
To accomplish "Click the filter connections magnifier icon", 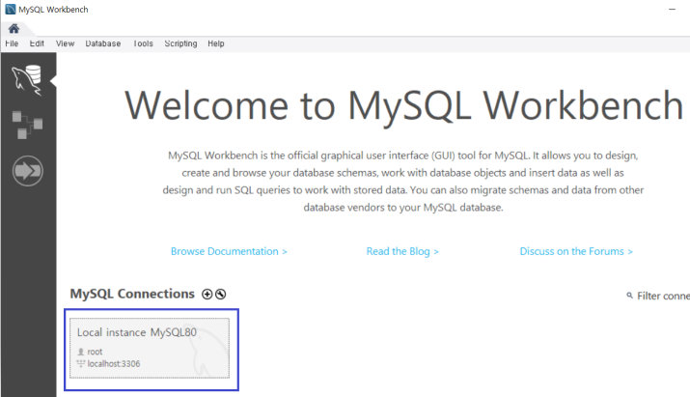I will (x=630, y=296).
